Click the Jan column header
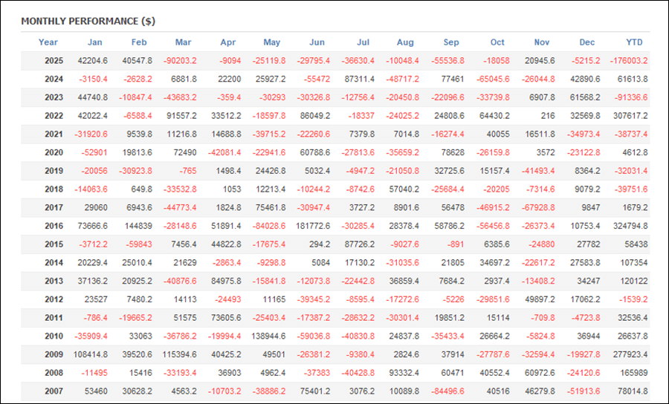669x404 pixels. click(95, 42)
